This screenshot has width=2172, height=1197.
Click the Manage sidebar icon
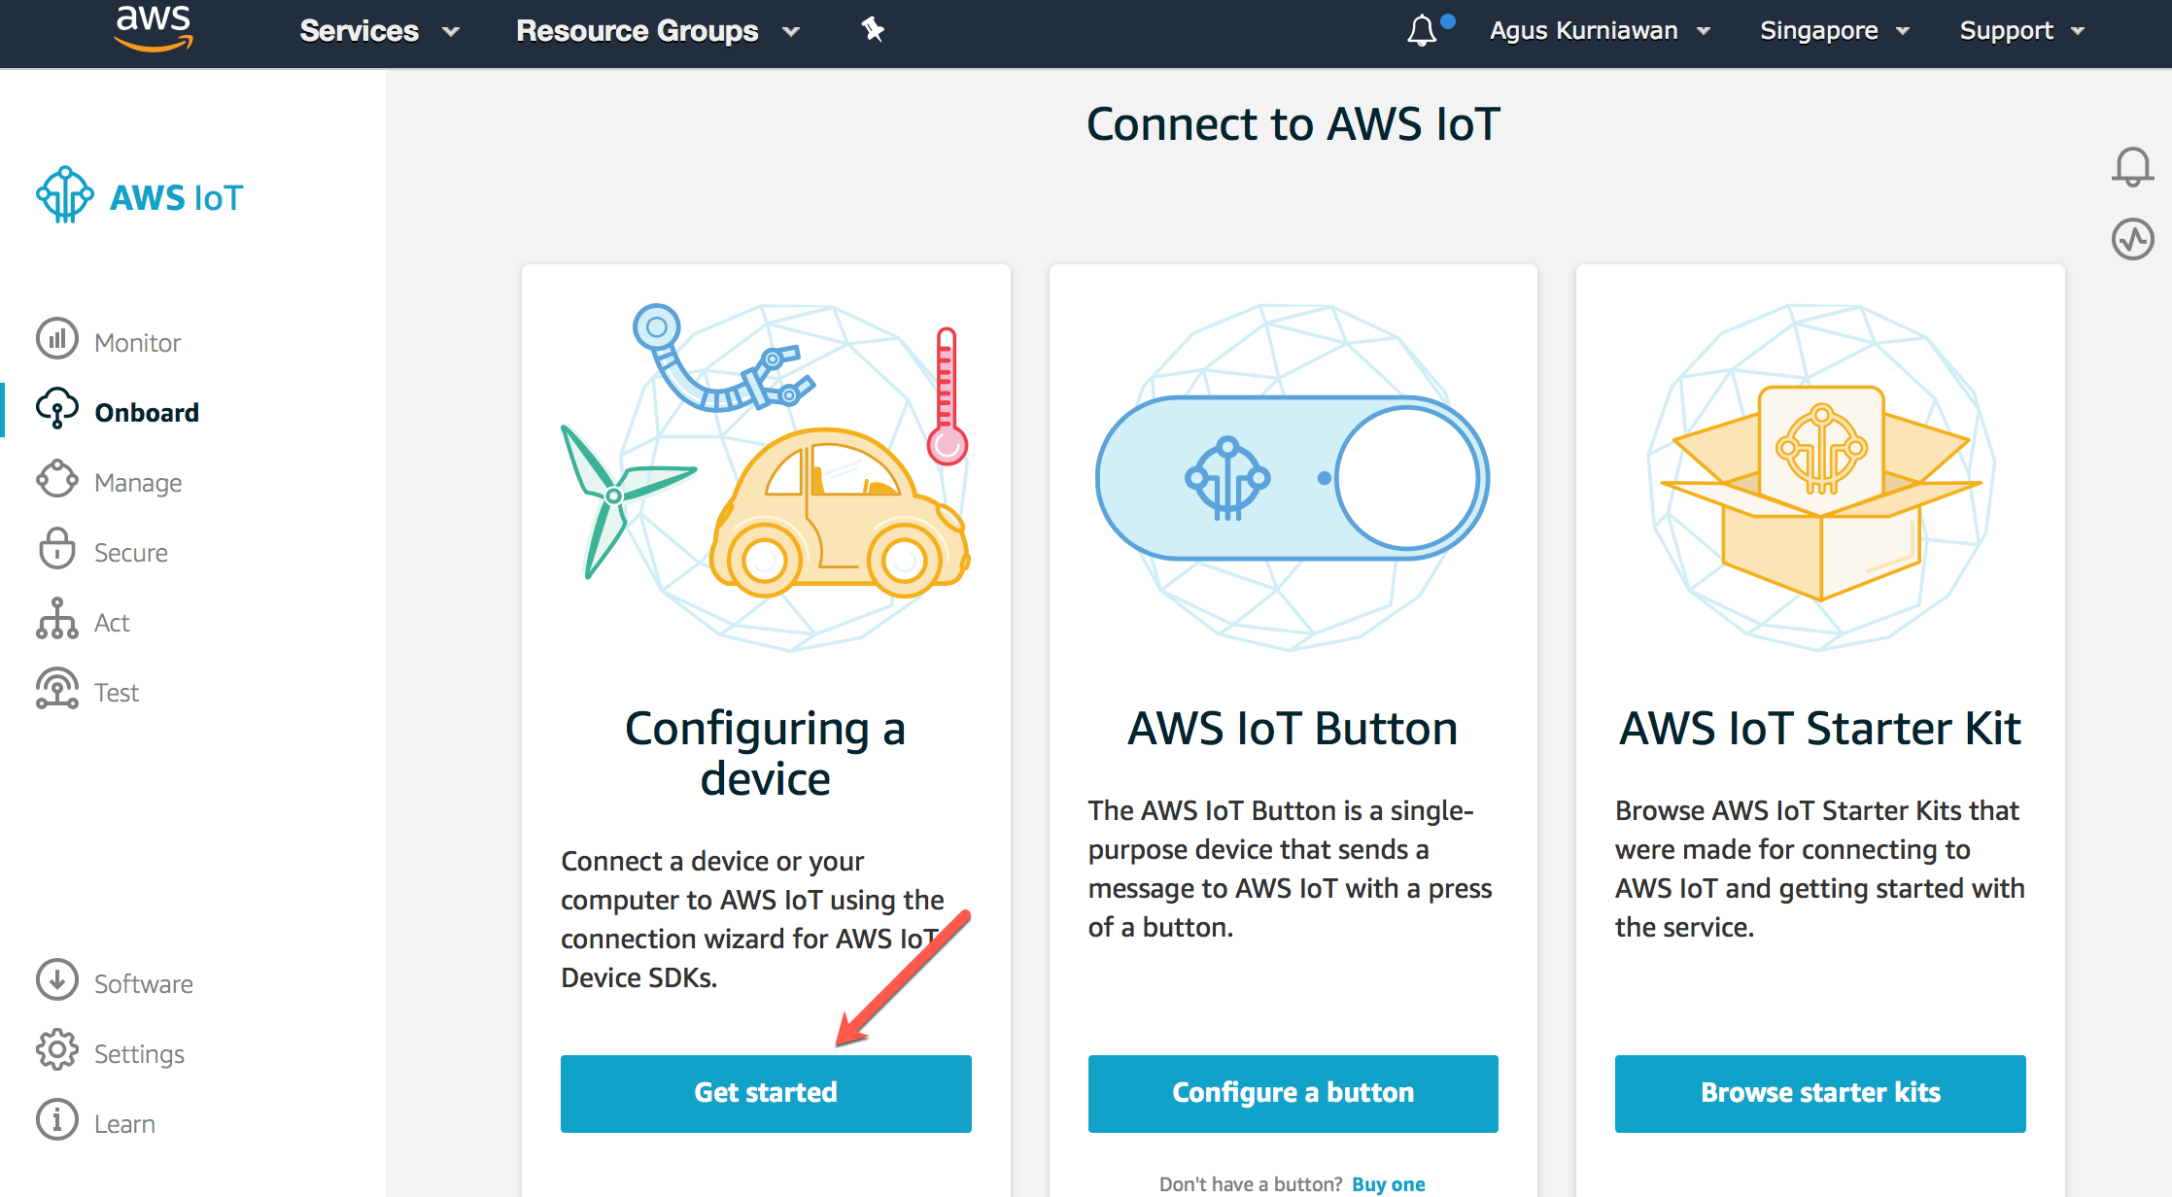pos(57,479)
